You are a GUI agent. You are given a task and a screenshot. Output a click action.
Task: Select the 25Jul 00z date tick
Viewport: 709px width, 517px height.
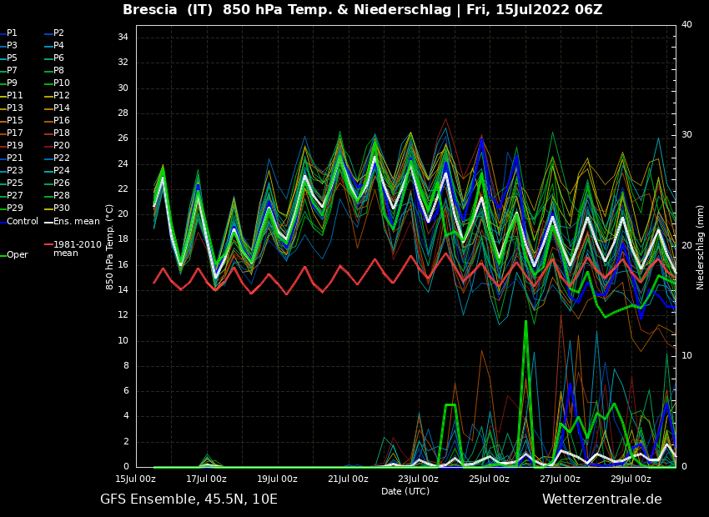point(489,479)
